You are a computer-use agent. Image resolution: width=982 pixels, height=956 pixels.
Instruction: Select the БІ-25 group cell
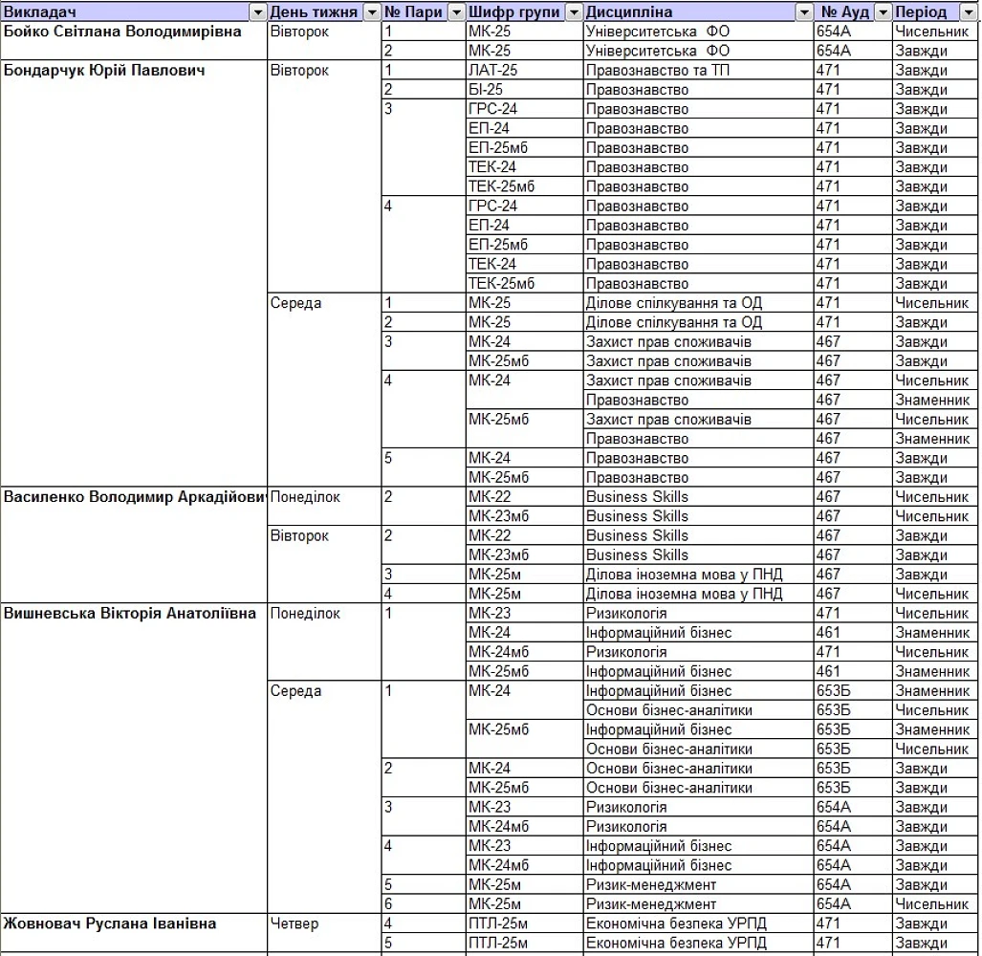tap(486, 90)
